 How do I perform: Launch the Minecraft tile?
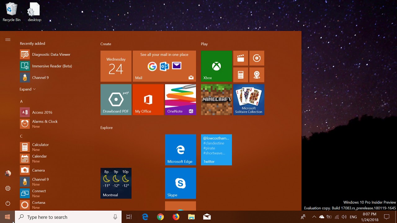point(216,100)
